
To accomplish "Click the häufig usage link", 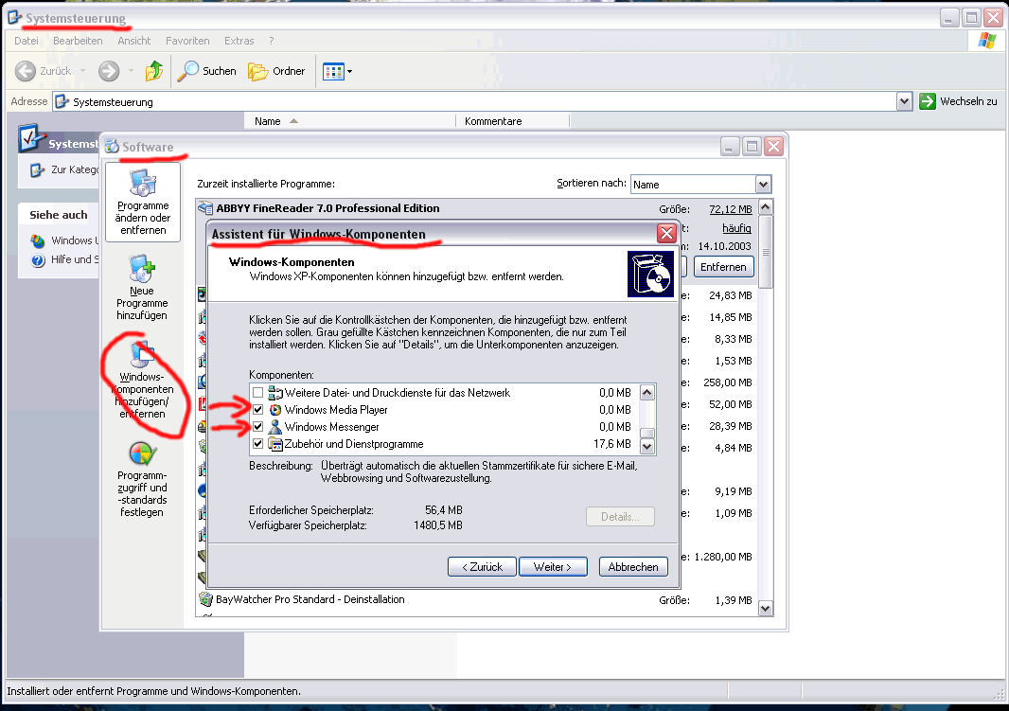I will 736,228.
